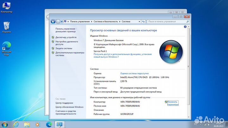Click the scrollbar up arrow
The height and width of the screenshot is (128, 228).
point(189,27)
